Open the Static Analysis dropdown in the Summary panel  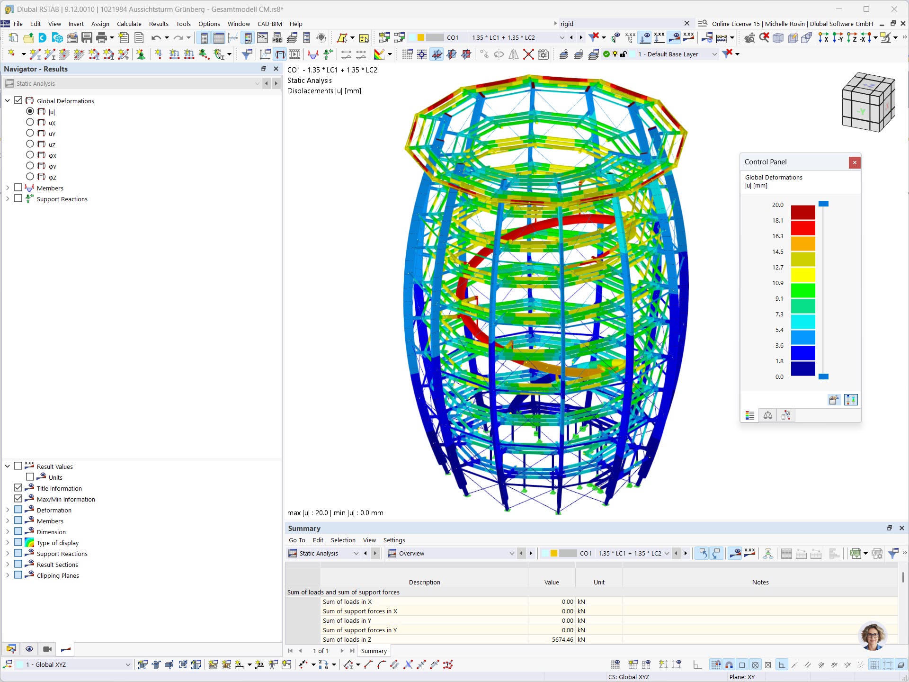click(x=356, y=553)
